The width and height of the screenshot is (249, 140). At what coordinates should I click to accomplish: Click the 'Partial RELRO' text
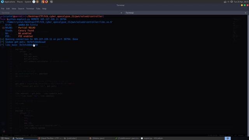click(x=27, y=28)
